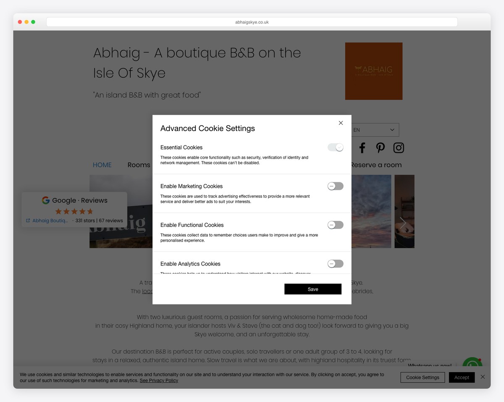Enable Marketing Cookies toggle
This screenshot has width=504, height=402.
tap(335, 186)
